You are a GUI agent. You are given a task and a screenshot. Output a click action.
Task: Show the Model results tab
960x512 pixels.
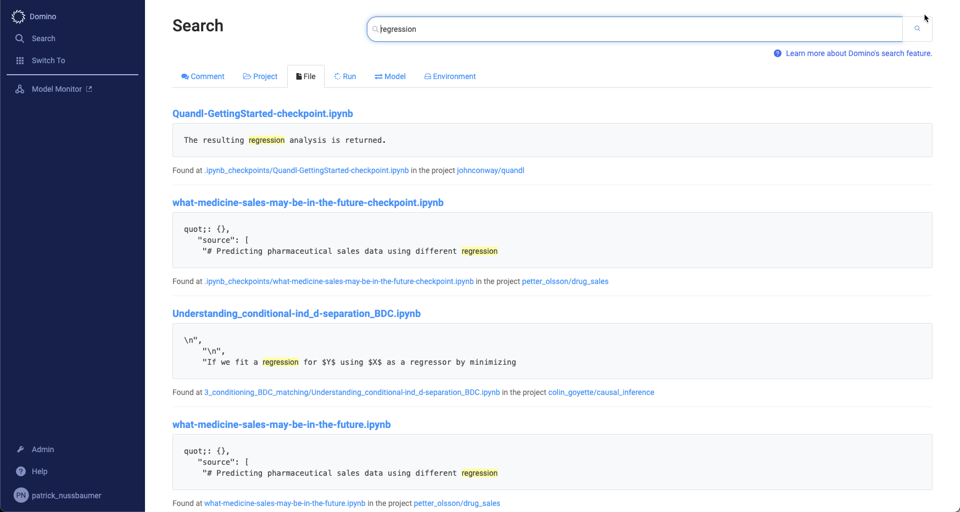click(x=390, y=76)
